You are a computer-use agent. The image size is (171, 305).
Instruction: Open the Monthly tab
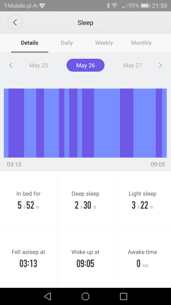pos(142,43)
